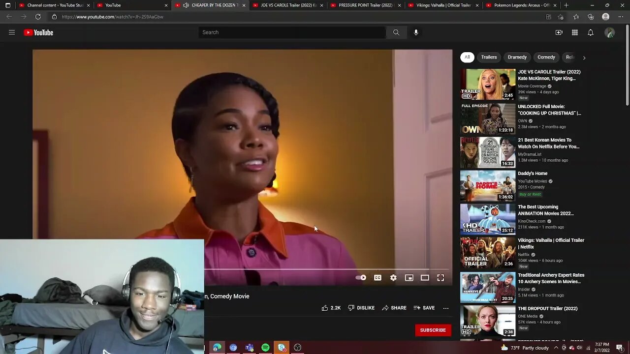This screenshot has width=630, height=354.
Task: Switch to theater mode
Action: coord(425,278)
